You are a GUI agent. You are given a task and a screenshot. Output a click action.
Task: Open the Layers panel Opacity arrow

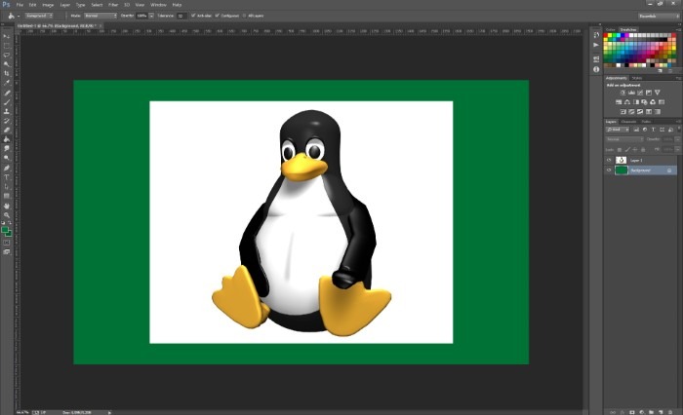click(x=677, y=139)
